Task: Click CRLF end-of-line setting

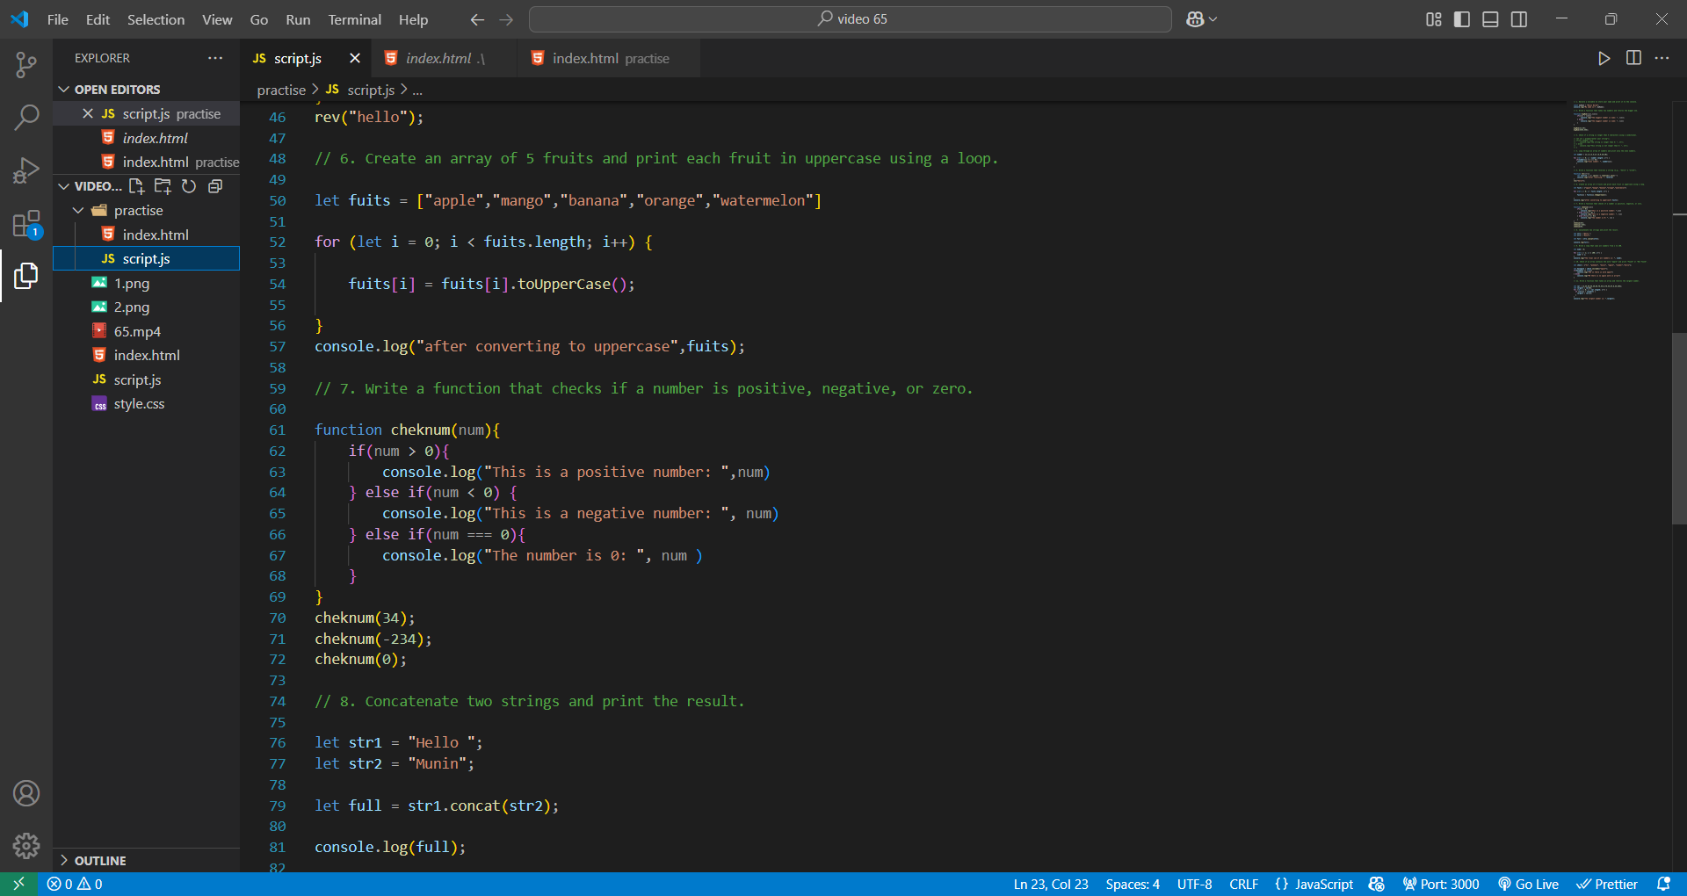Action: [1243, 884]
